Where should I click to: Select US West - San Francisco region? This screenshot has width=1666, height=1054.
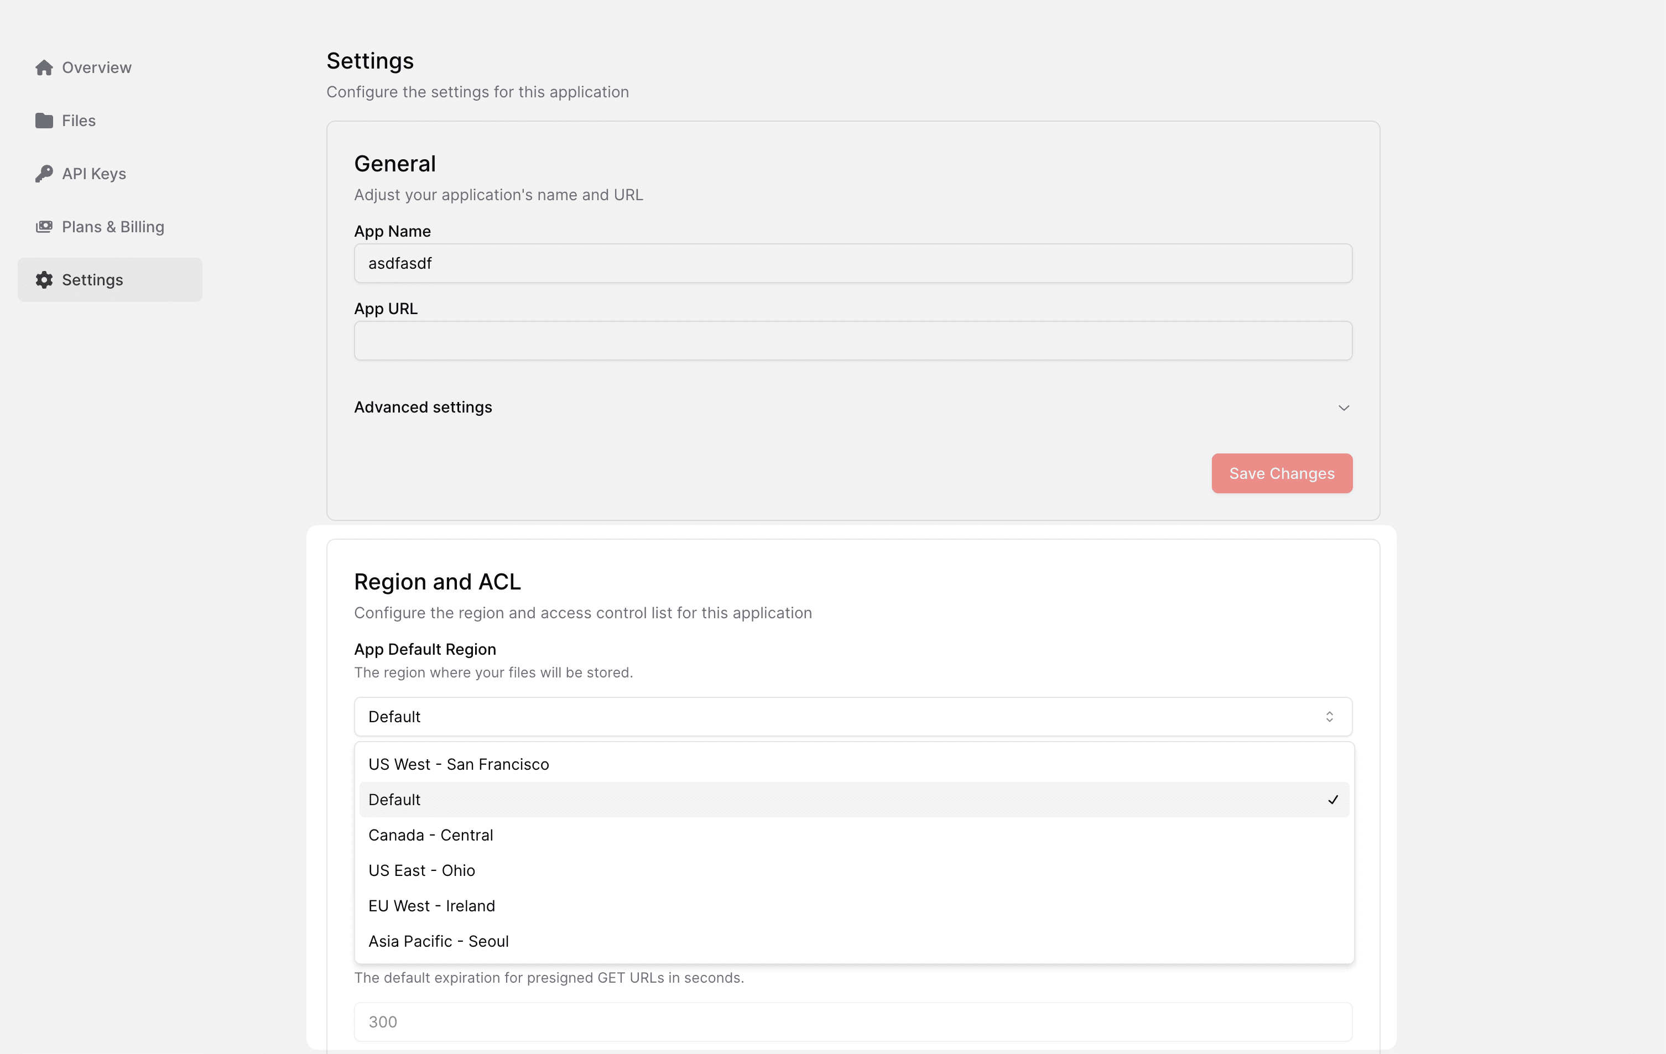(459, 764)
